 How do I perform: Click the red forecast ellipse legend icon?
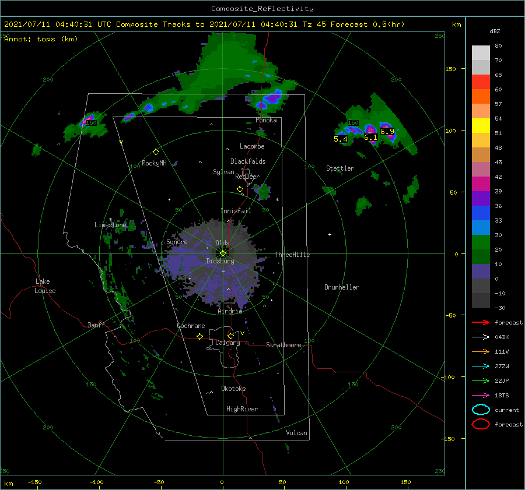[x=481, y=424]
